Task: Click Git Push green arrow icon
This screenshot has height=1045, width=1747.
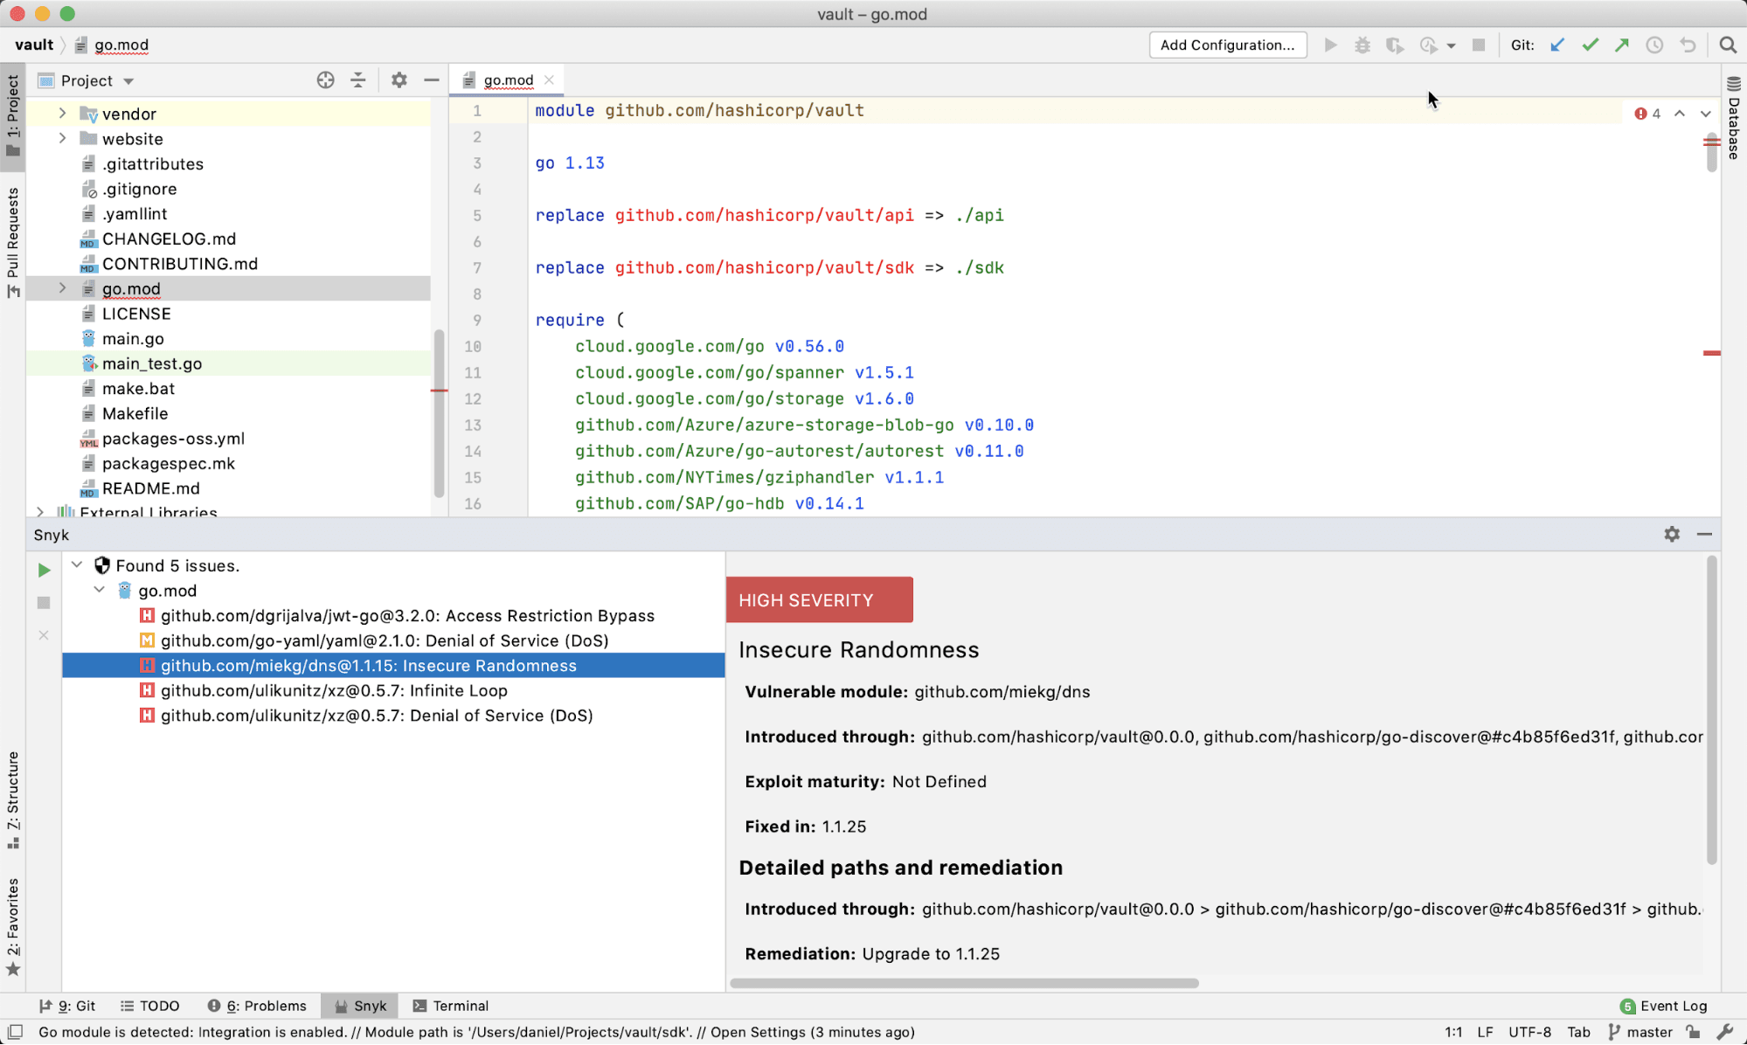Action: [x=1622, y=45]
